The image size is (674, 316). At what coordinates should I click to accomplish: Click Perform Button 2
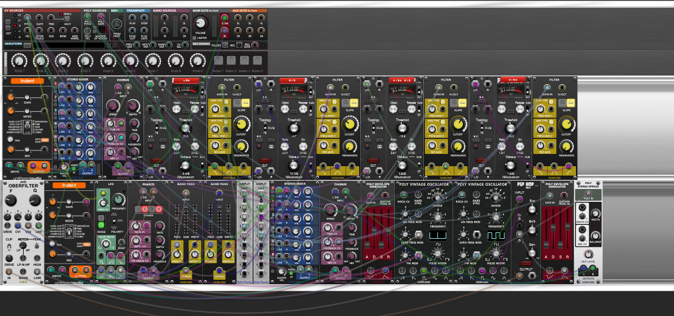tap(231, 60)
